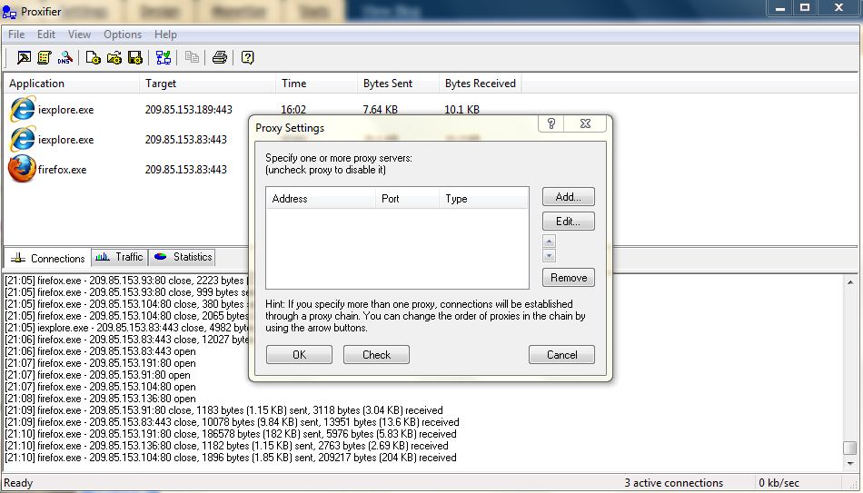Sort by Bytes Sent column header
The width and height of the screenshot is (863, 493).
point(399,84)
